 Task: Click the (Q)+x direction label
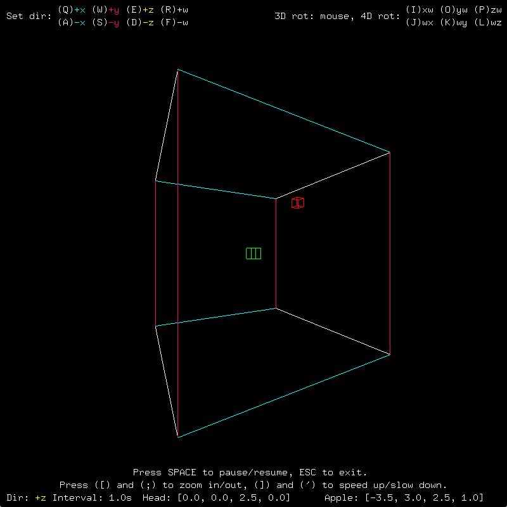(x=72, y=10)
